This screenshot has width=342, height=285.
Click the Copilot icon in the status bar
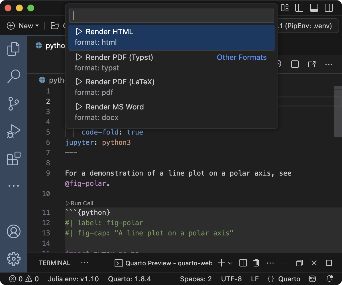pos(312,279)
